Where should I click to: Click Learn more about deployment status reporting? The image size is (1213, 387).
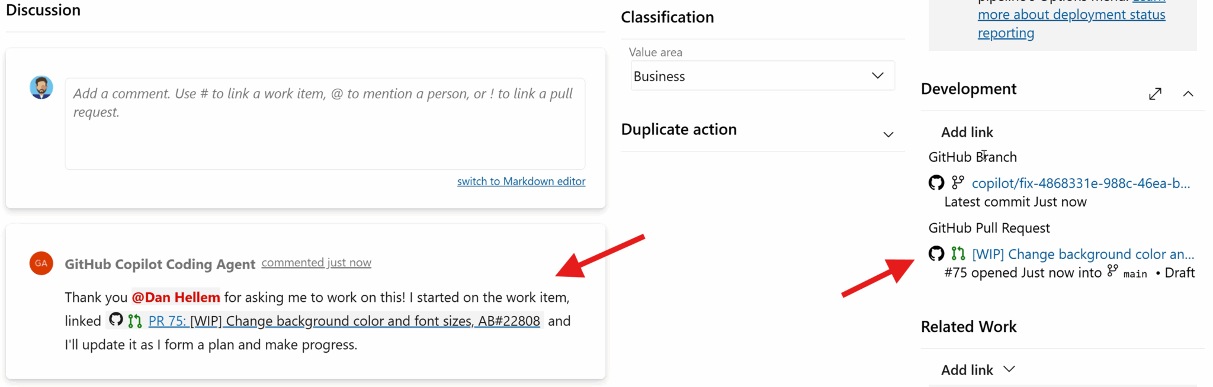click(1071, 14)
